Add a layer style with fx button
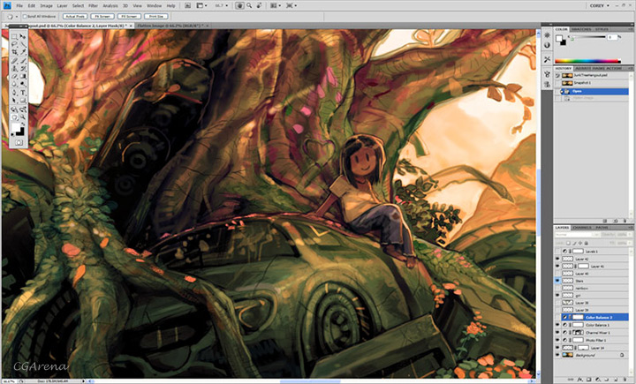Viewport: 636px width, 384px height. click(x=579, y=380)
